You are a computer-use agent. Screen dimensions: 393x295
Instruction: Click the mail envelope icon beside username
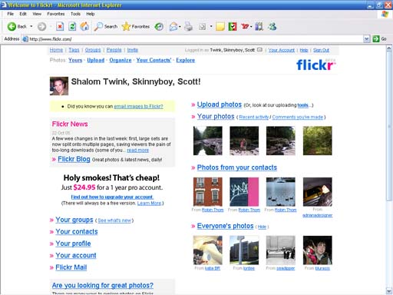259,50
